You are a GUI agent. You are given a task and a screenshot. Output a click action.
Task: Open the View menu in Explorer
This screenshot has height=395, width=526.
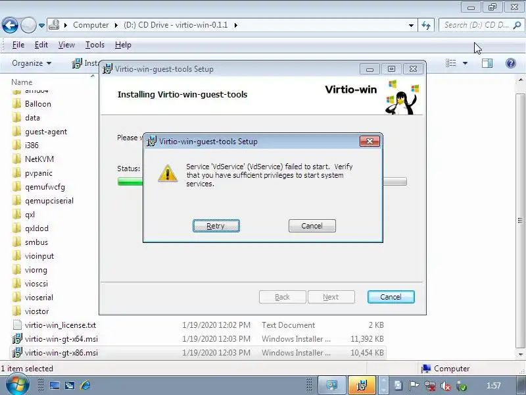pyautogui.click(x=66, y=45)
